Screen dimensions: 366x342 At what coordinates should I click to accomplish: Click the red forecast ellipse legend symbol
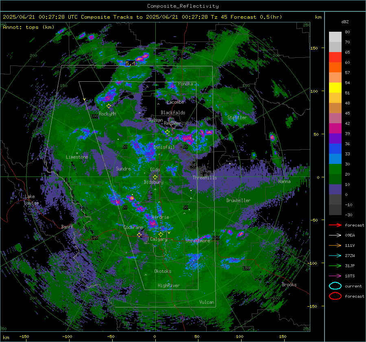[335, 296]
